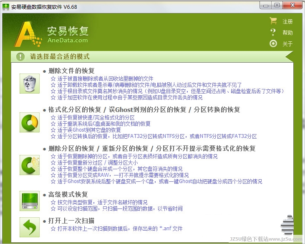Click the green arrow open last scan icon
The height and width of the screenshot is (244, 305).
point(30,227)
